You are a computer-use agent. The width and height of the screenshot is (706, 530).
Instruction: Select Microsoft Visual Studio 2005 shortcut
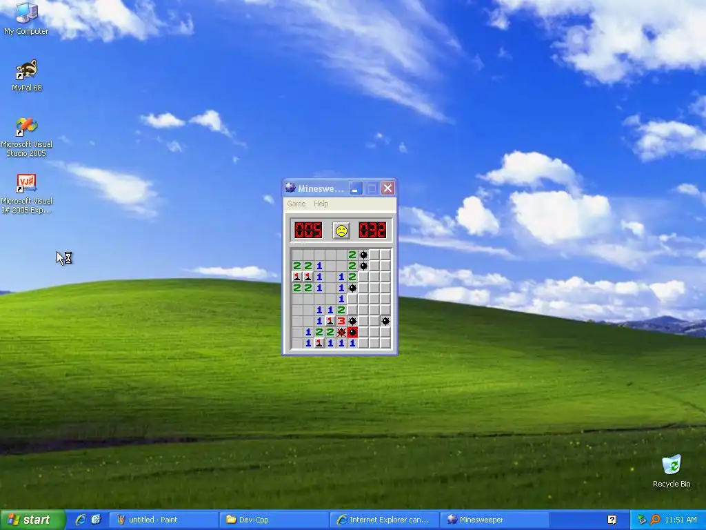coord(26,137)
